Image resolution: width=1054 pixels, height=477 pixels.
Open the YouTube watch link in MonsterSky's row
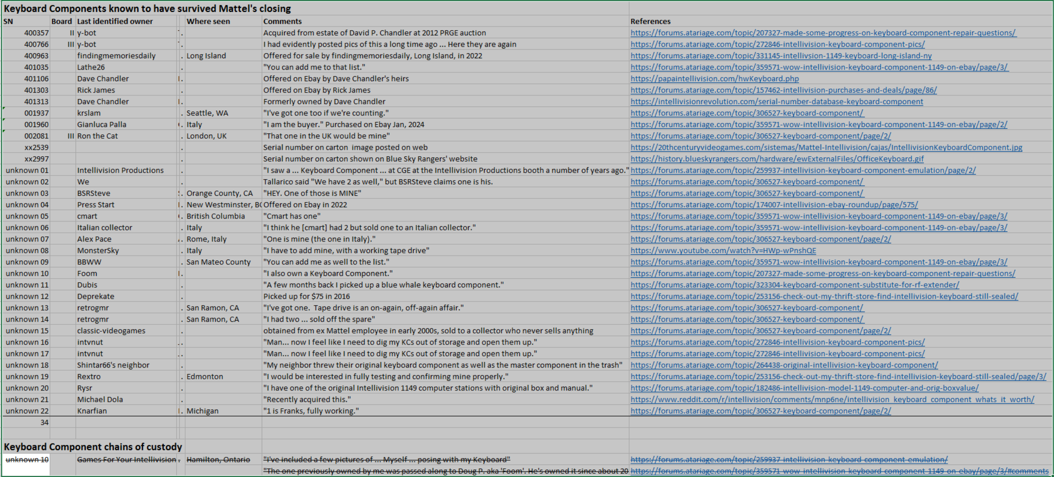coord(723,251)
